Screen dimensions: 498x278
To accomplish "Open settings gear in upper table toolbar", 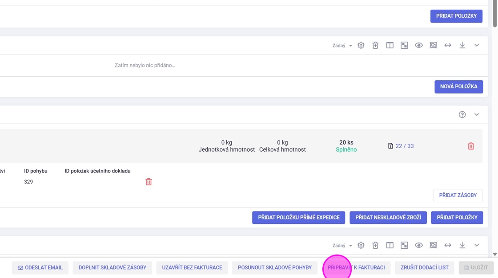I will click(x=361, y=45).
